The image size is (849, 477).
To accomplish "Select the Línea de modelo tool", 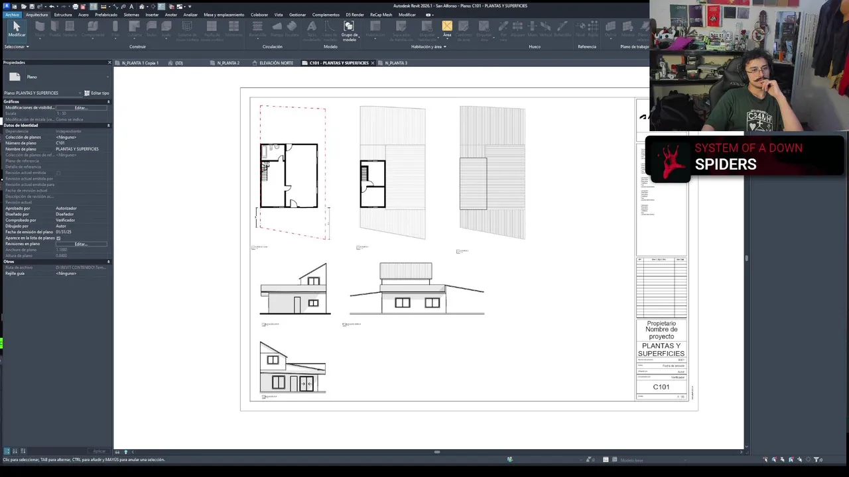I will coord(330,30).
